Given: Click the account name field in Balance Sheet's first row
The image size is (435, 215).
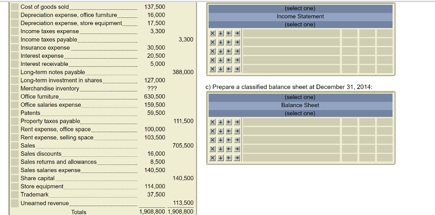Looking at the screenshot, I should click(x=291, y=122).
